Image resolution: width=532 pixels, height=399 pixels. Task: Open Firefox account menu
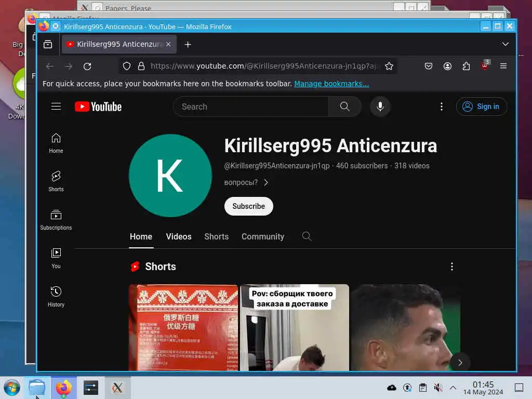coord(447,66)
